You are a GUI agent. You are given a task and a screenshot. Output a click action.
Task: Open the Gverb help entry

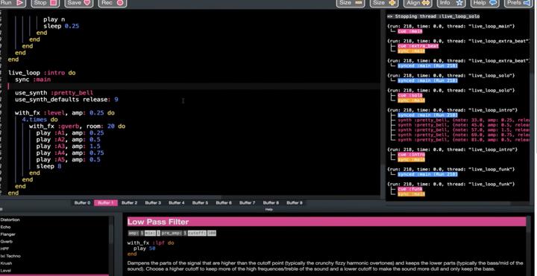pyautogui.click(x=7, y=242)
